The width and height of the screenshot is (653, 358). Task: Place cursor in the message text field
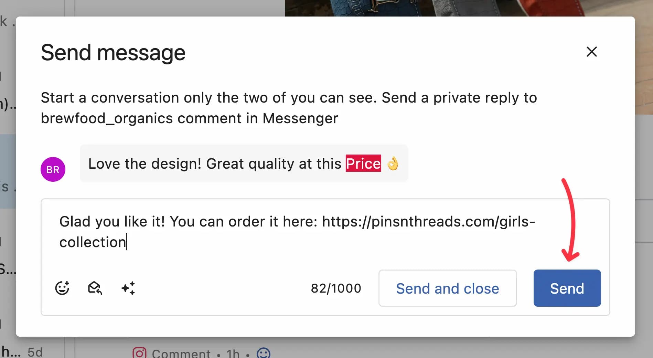pyautogui.click(x=275, y=231)
